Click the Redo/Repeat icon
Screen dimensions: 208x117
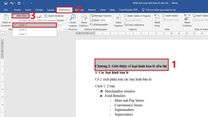coord(19,3)
